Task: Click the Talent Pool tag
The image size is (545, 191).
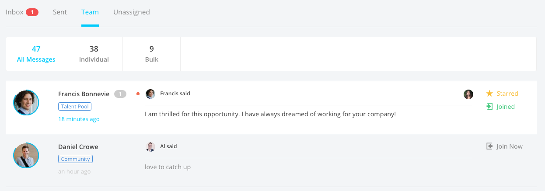Action: 75,107
